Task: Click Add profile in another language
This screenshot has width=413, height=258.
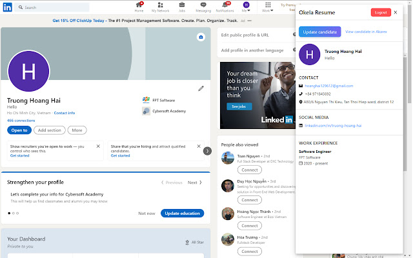Action: pos(252,50)
